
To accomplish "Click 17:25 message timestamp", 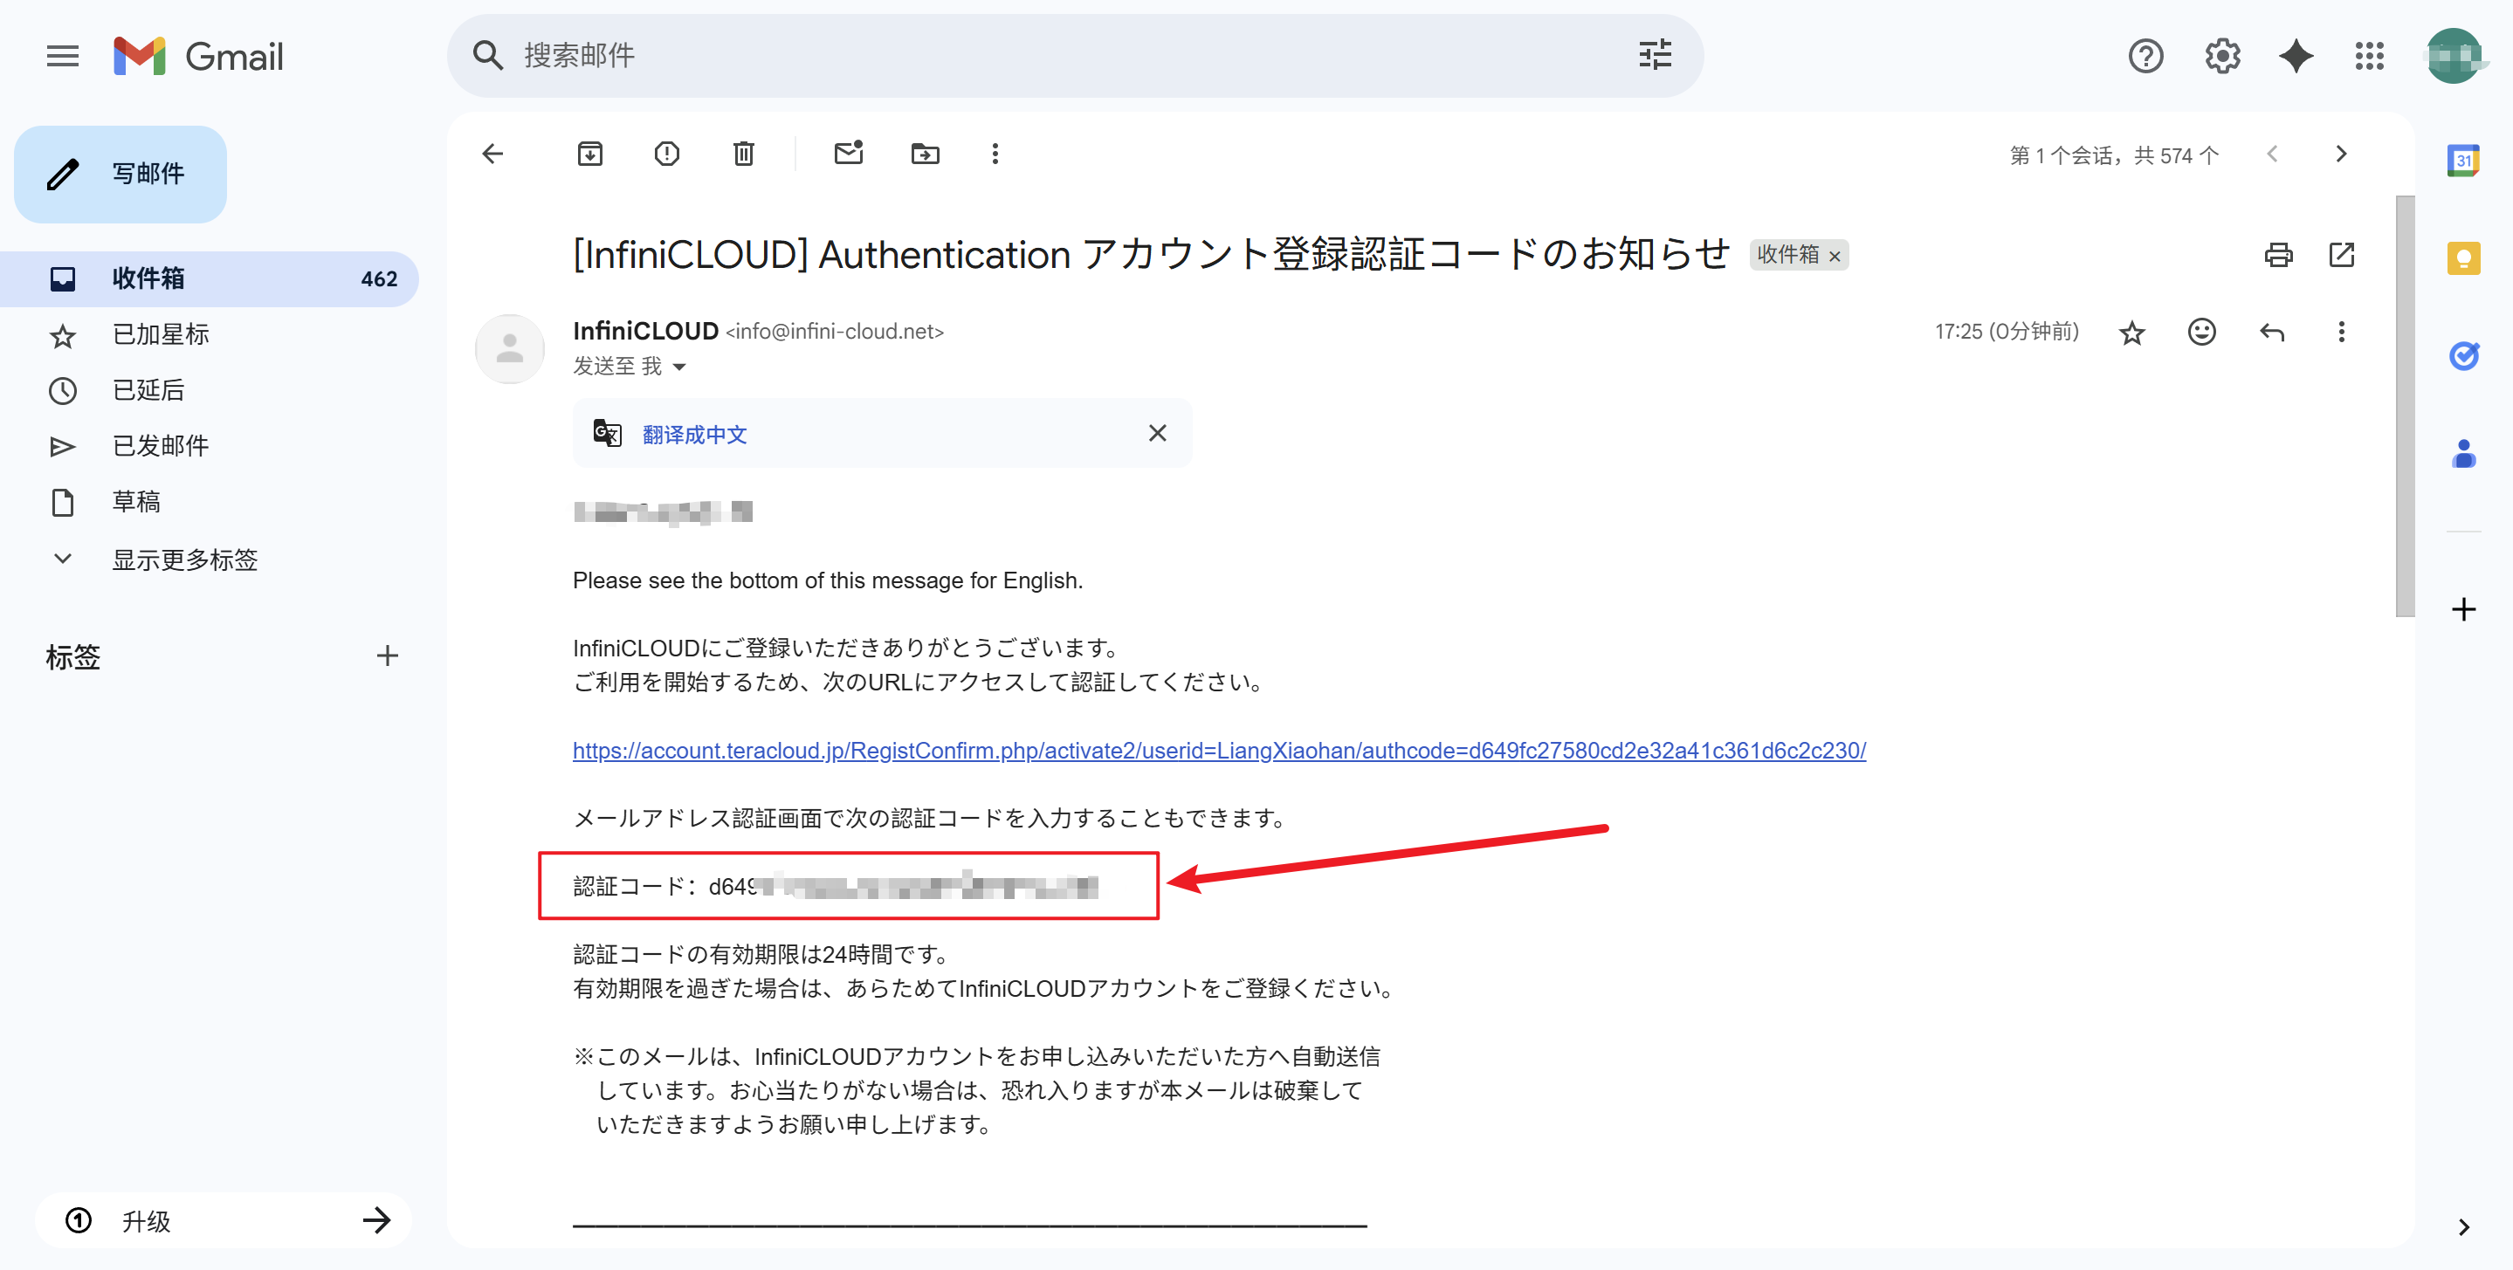I will 2007,332.
